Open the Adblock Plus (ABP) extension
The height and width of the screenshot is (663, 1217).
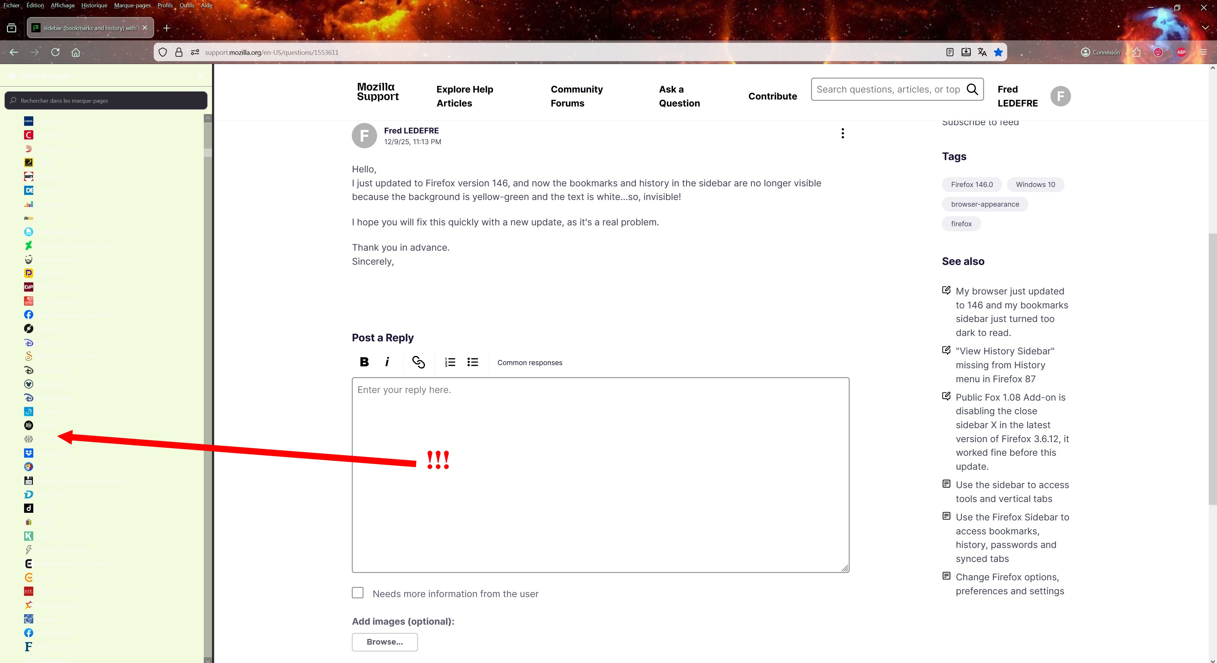[1181, 53]
